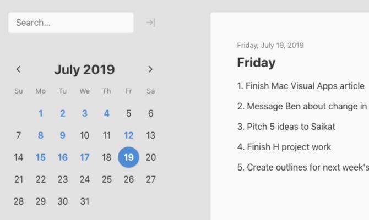The width and height of the screenshot is (369, 220).
Task: Open July 8 journal entry
Action: click(x=41, y=135)
